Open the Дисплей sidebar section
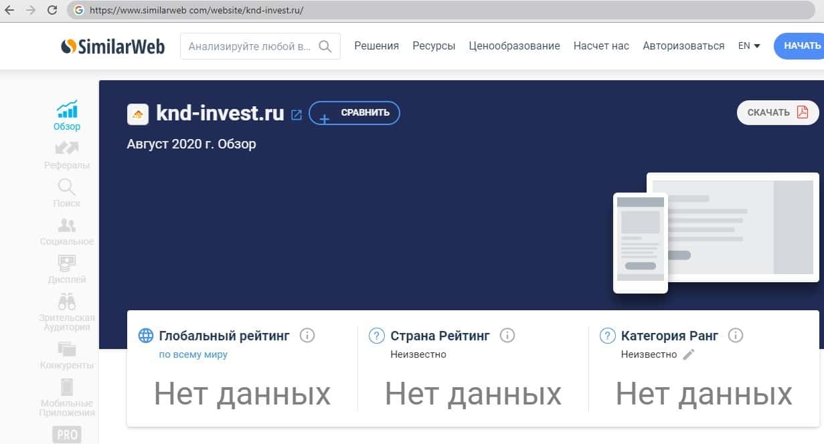The width and height of the screenshot is (824, 444). pyautogui.click(x=67, y=269)
